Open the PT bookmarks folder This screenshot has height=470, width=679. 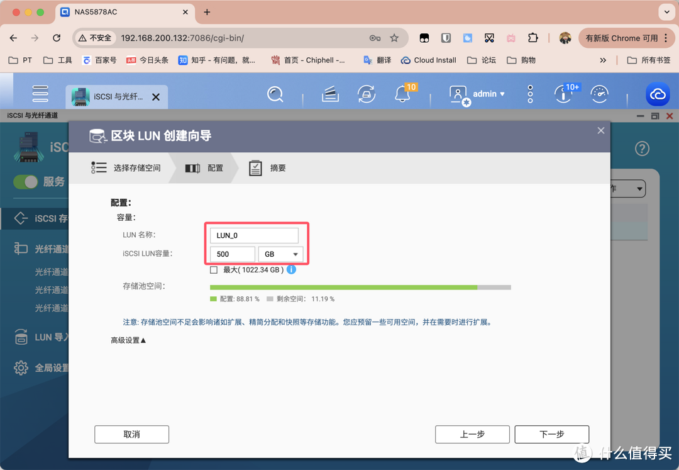[20, 60]
